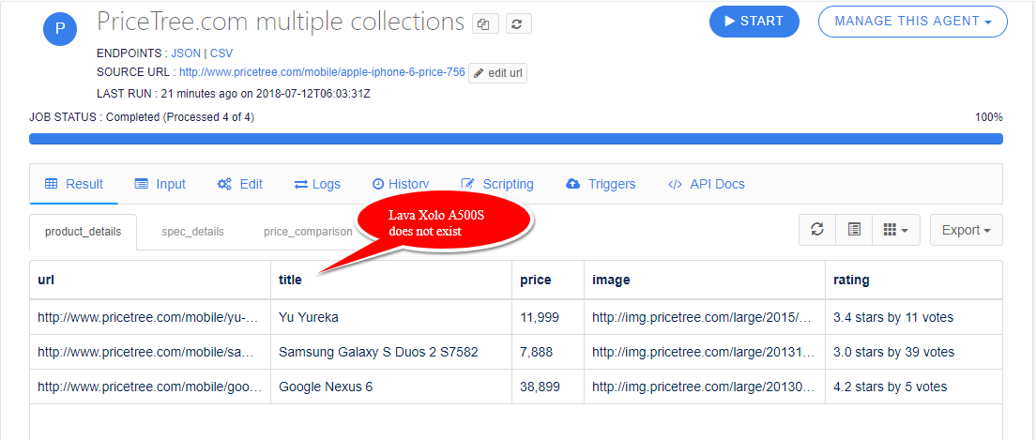1036x440 pixels.
Task: Open the History tab
Action: [401, 184]
